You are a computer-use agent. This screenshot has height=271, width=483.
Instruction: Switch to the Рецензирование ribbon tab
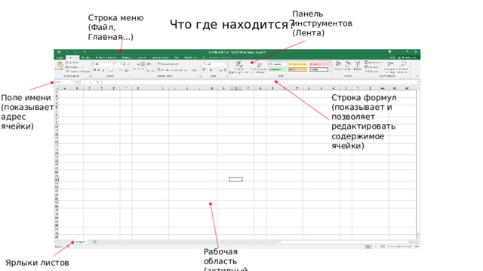(x=161, y=57)
